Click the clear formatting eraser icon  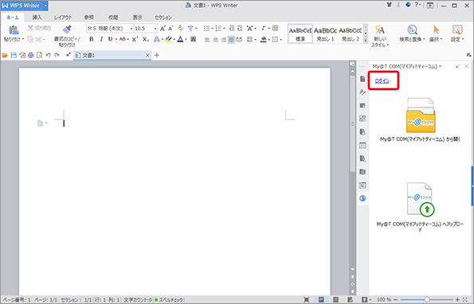tap(181, 29)
